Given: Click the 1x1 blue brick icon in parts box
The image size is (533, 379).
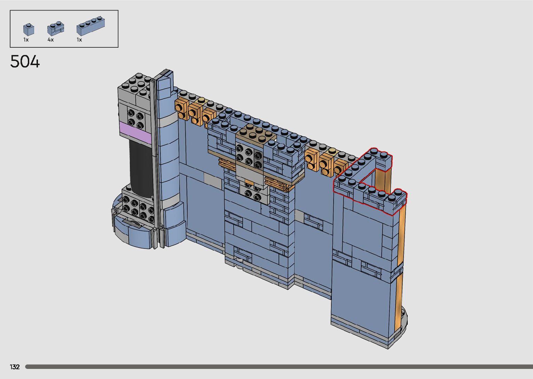Looking at the screenshot, I should [x=29, y=29].
